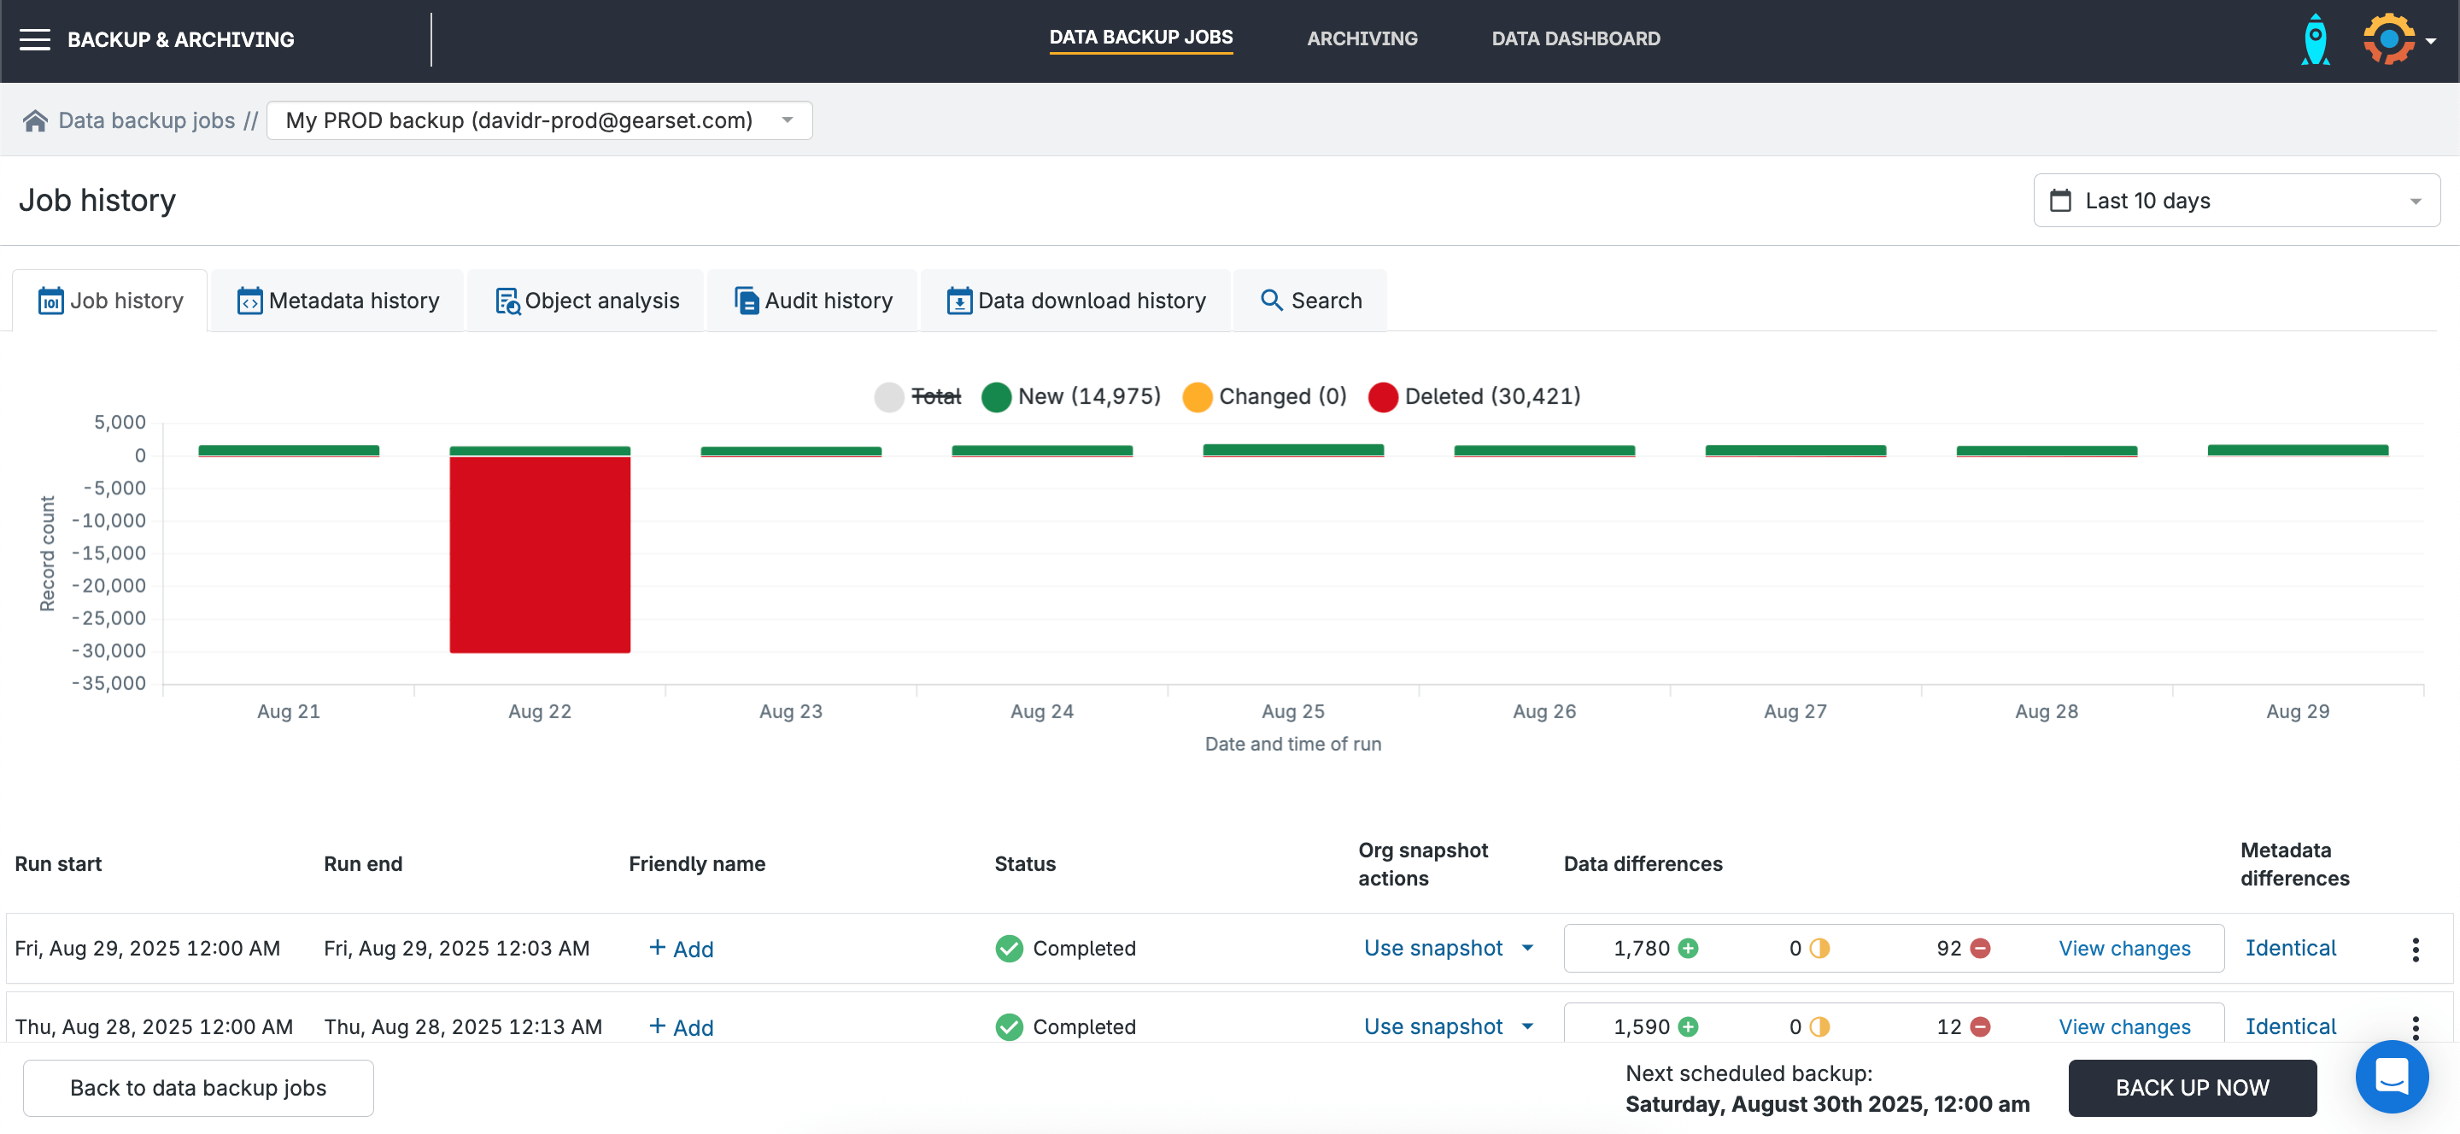Viewport: 2460px width, 1134px height.
Task: Click the BACK UP NOW button
Action: (2192, 1087)
